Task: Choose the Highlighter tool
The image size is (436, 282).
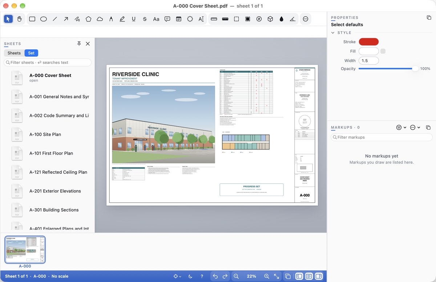Action: click(122, 19)
